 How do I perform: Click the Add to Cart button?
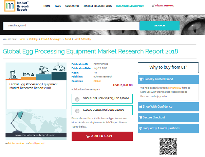(102, 136)
